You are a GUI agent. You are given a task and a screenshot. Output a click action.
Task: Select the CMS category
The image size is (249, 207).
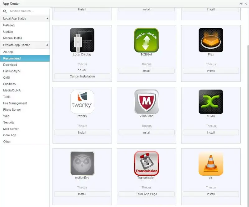coord(25,77)
